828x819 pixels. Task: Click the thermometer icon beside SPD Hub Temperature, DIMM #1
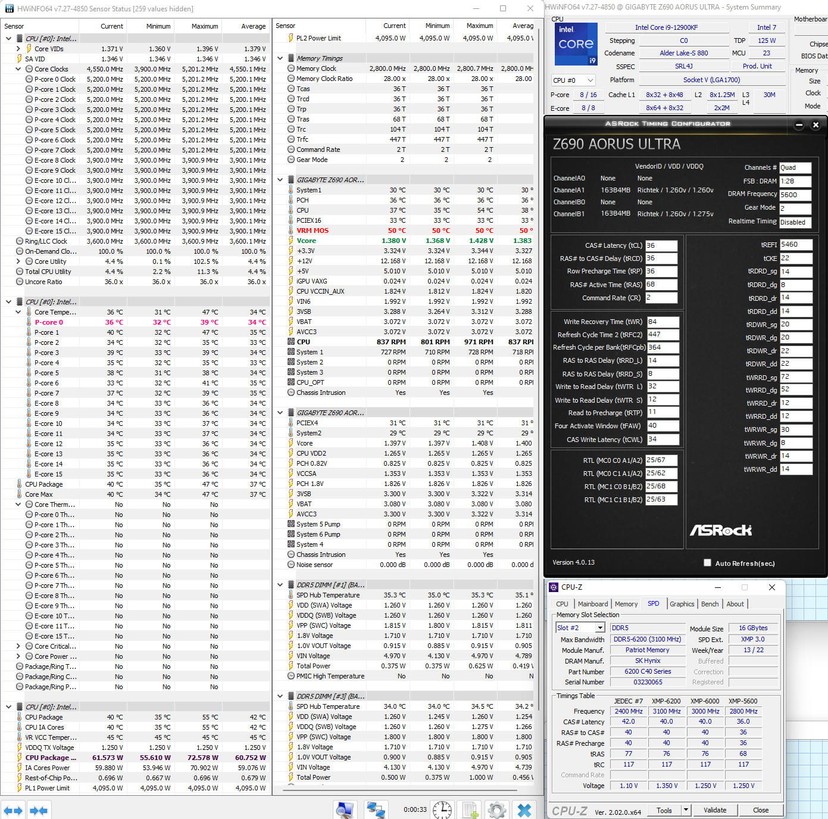291,595
